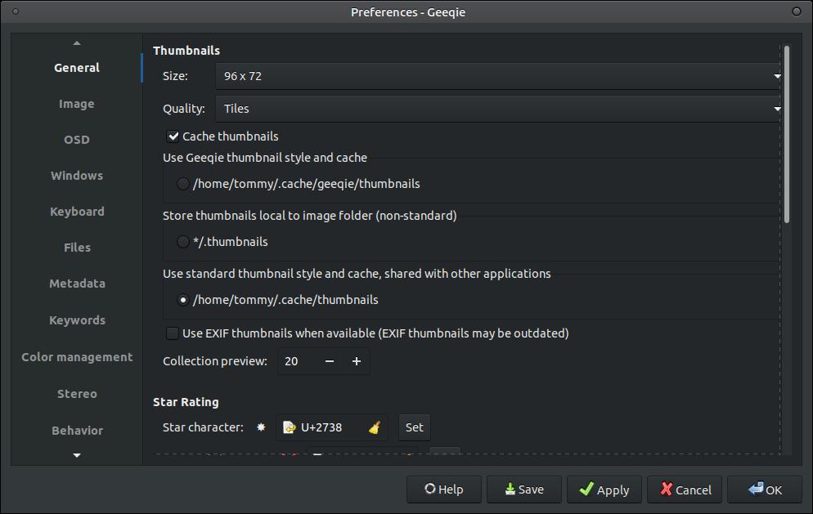Toggle the Cache thumbnails checkbox
This screenshot has height=514, width=813.
[173, 136]
